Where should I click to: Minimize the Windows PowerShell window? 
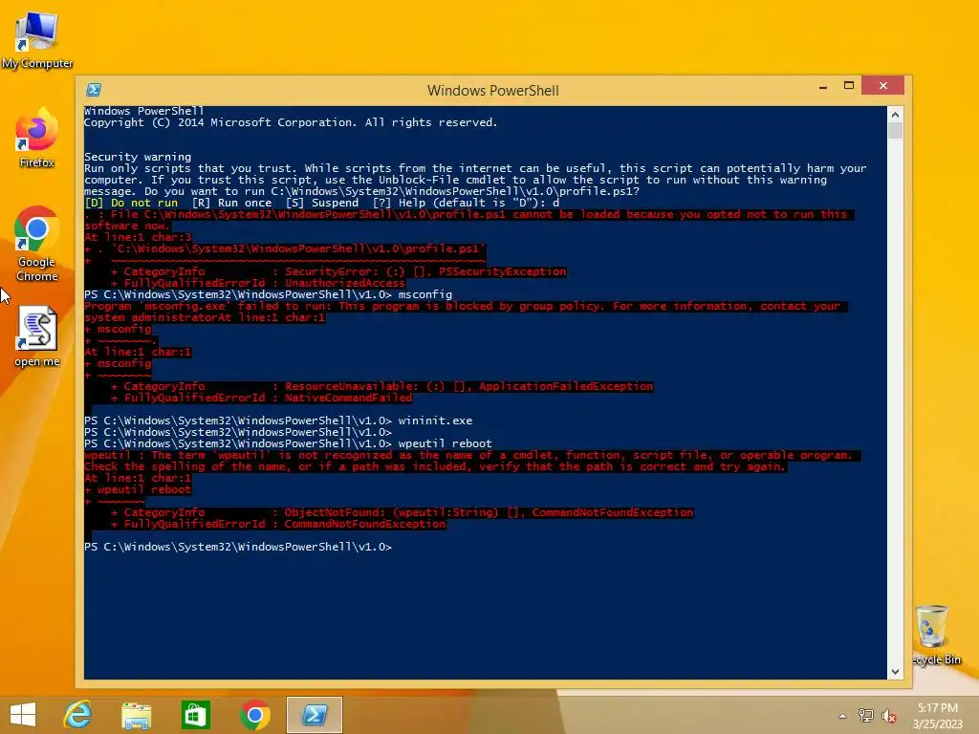823,86
